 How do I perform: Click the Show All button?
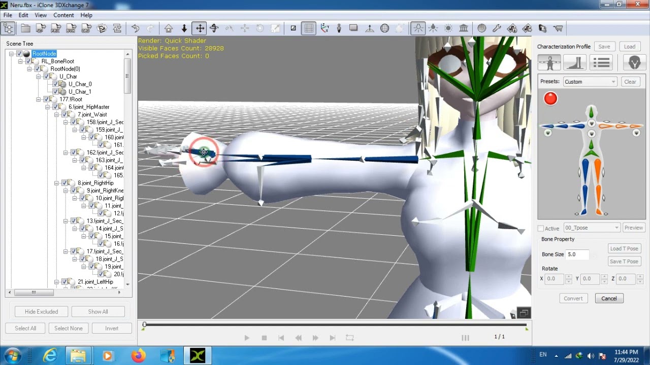(x=98, y=312)
